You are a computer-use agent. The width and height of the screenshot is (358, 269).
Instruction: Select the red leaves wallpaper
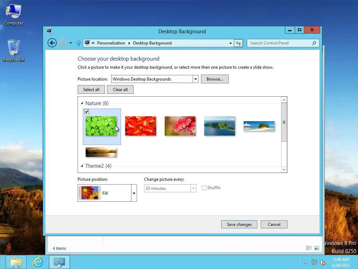141,126
